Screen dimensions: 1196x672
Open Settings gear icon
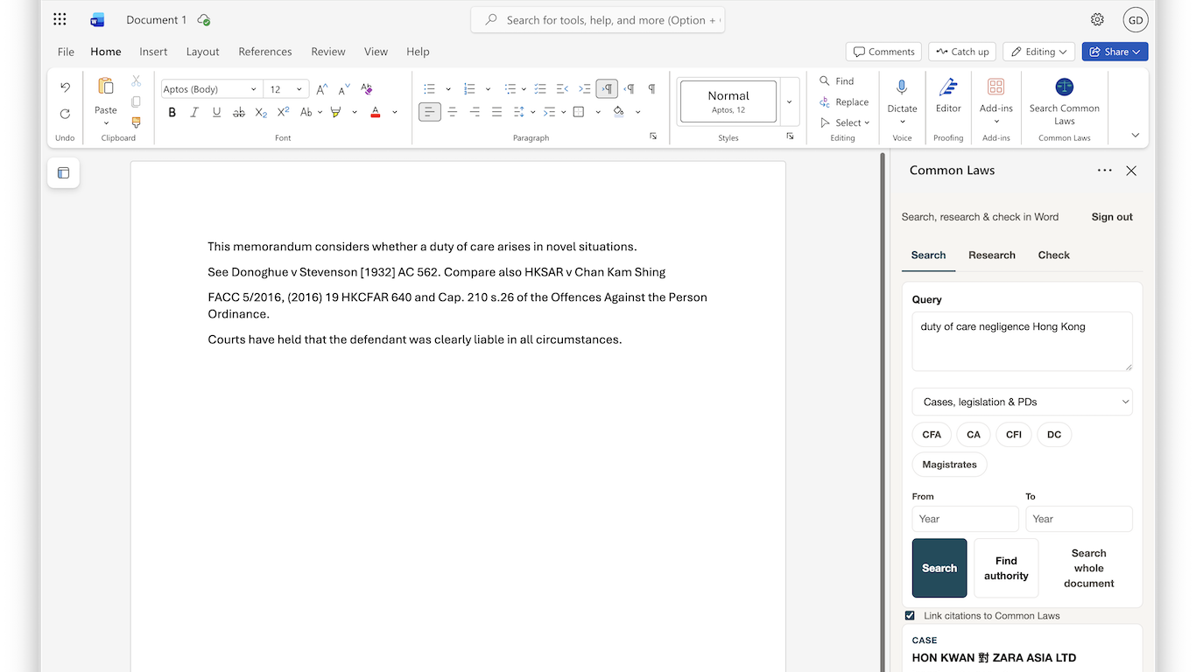coord(1097,19)
